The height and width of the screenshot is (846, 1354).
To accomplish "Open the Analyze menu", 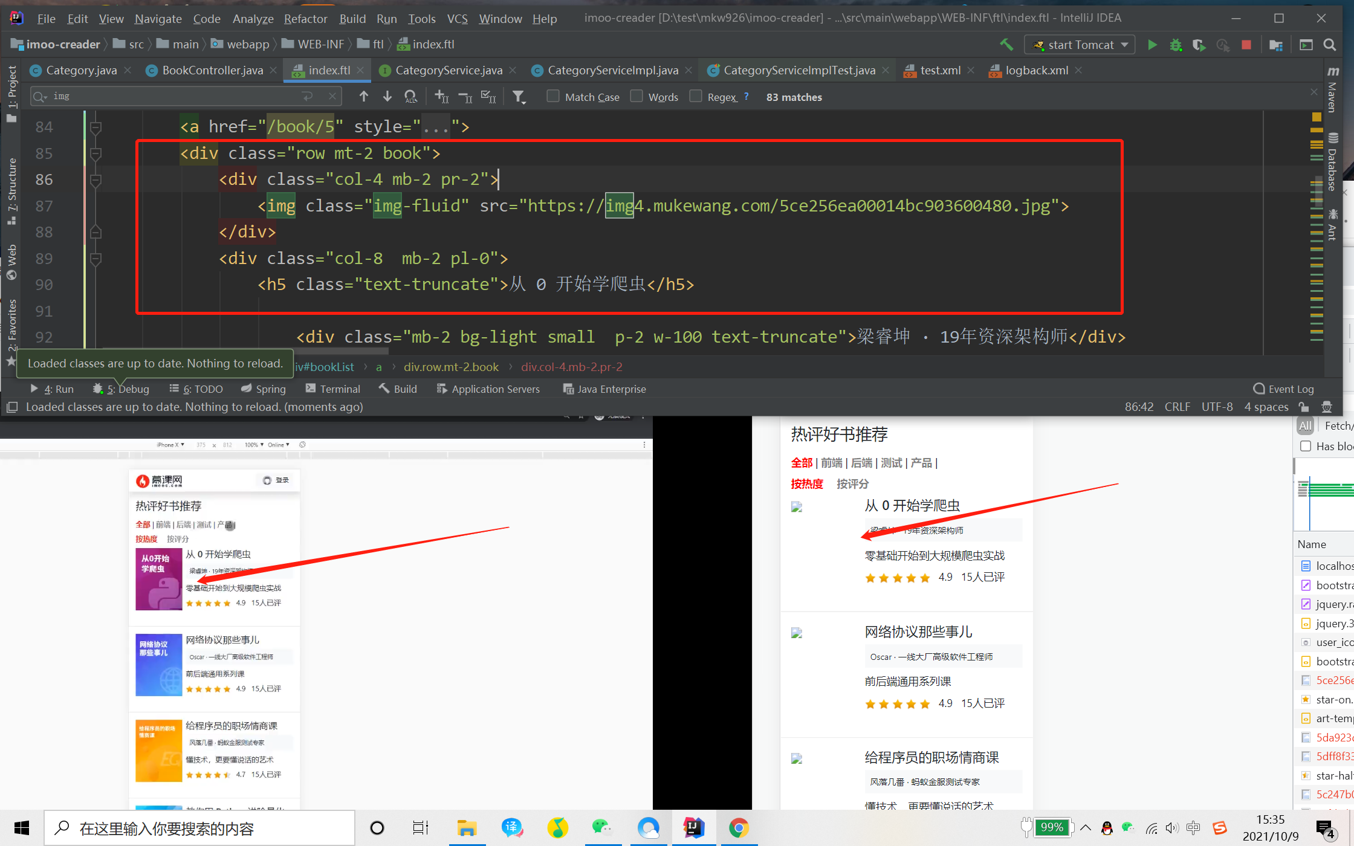I will click(x=253, y=19).
